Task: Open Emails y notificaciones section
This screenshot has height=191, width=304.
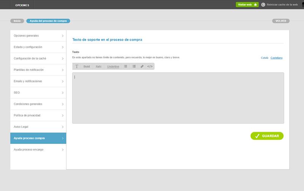Action: click(28, 81)
